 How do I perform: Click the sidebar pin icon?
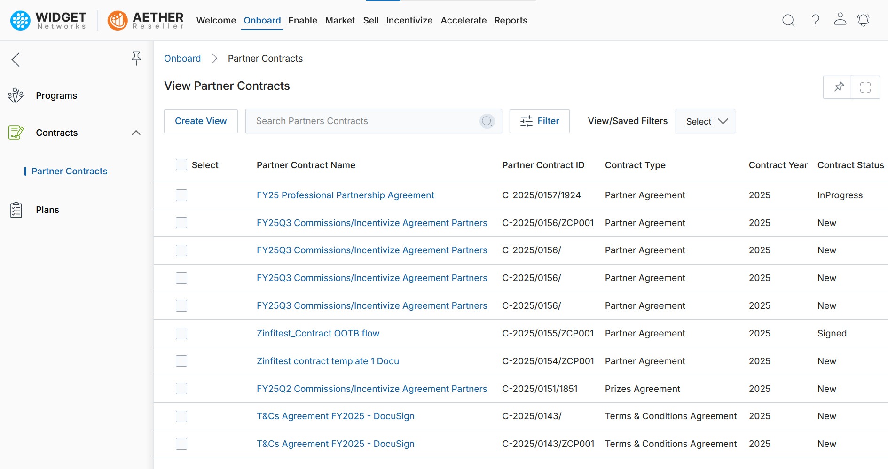136,58
